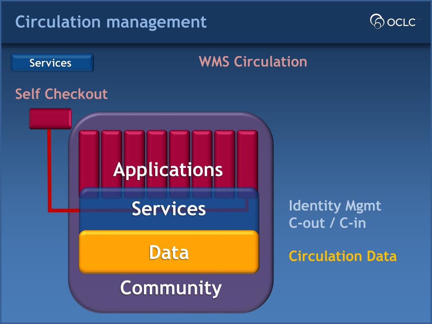Select the Circulation management slide title

pyautogui.click(x=111, y=22)
